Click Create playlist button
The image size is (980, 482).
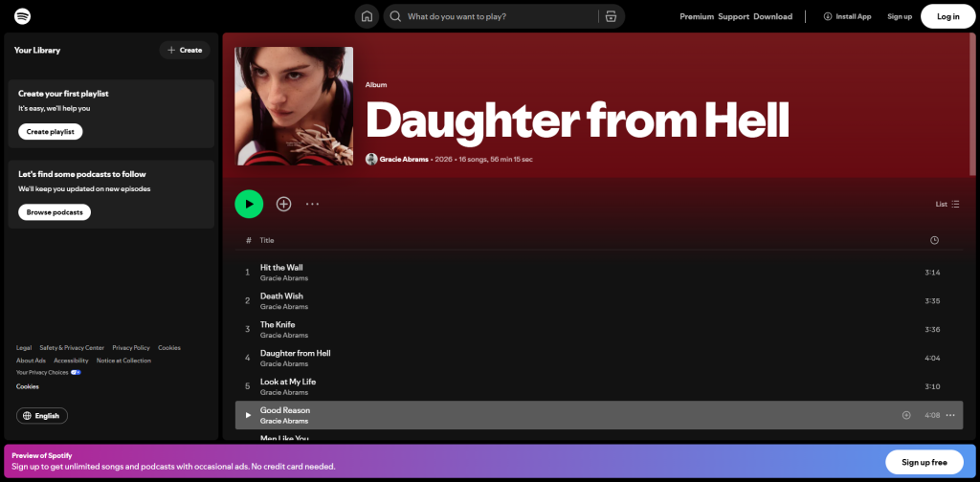pyautogui.click(x=51, y=132)
